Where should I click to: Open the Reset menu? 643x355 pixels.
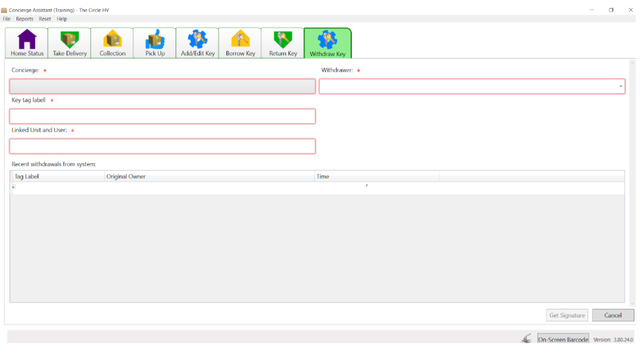tap(45, 19)
